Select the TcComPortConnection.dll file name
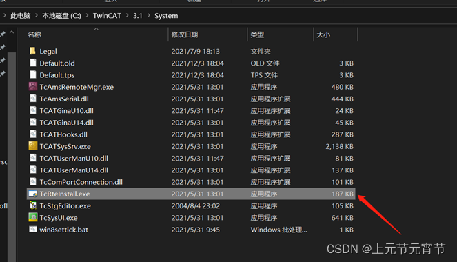 tap(81, 182)
